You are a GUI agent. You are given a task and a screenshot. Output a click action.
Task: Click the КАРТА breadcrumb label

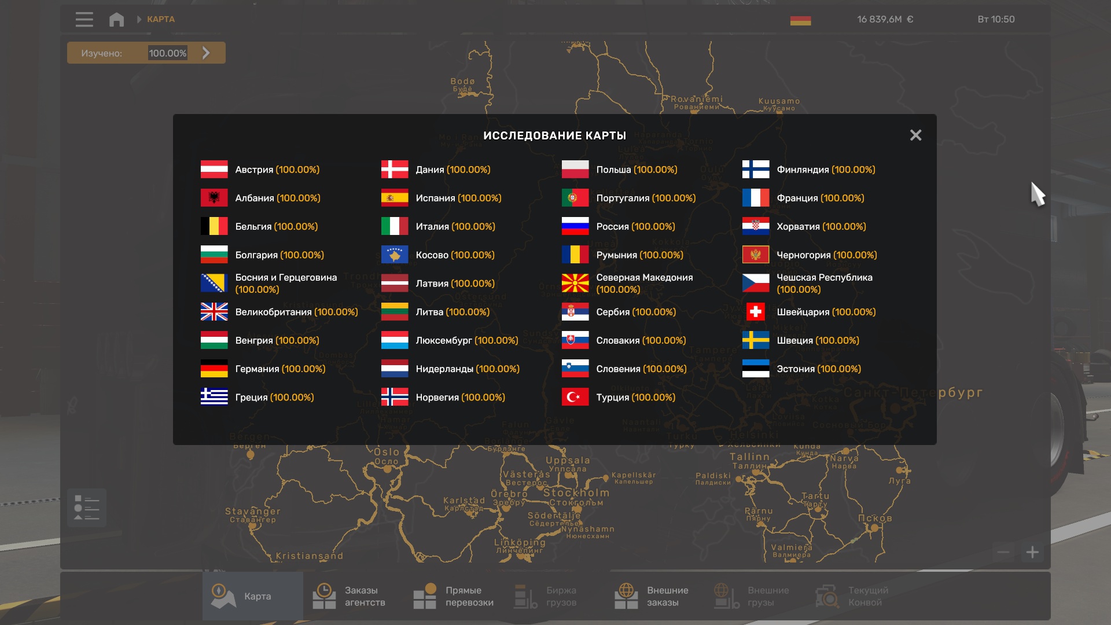pyautogui.click(x=161, y=20)
